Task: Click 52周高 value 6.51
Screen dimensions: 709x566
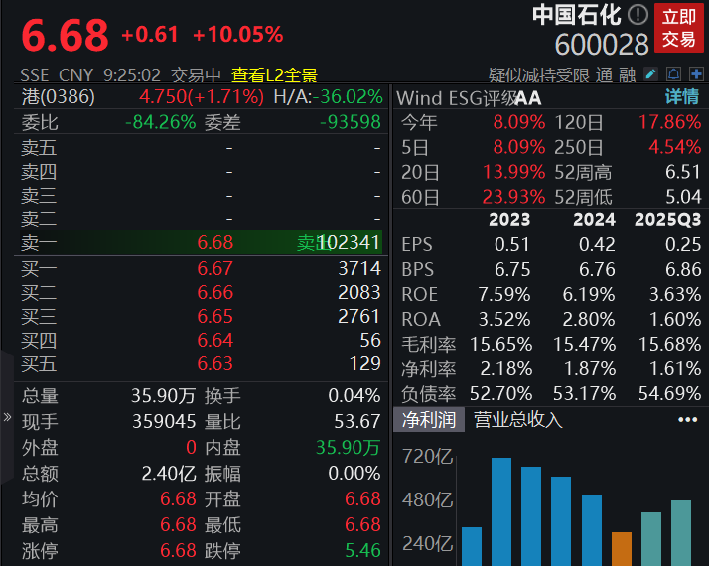Action: coord(683,172)
